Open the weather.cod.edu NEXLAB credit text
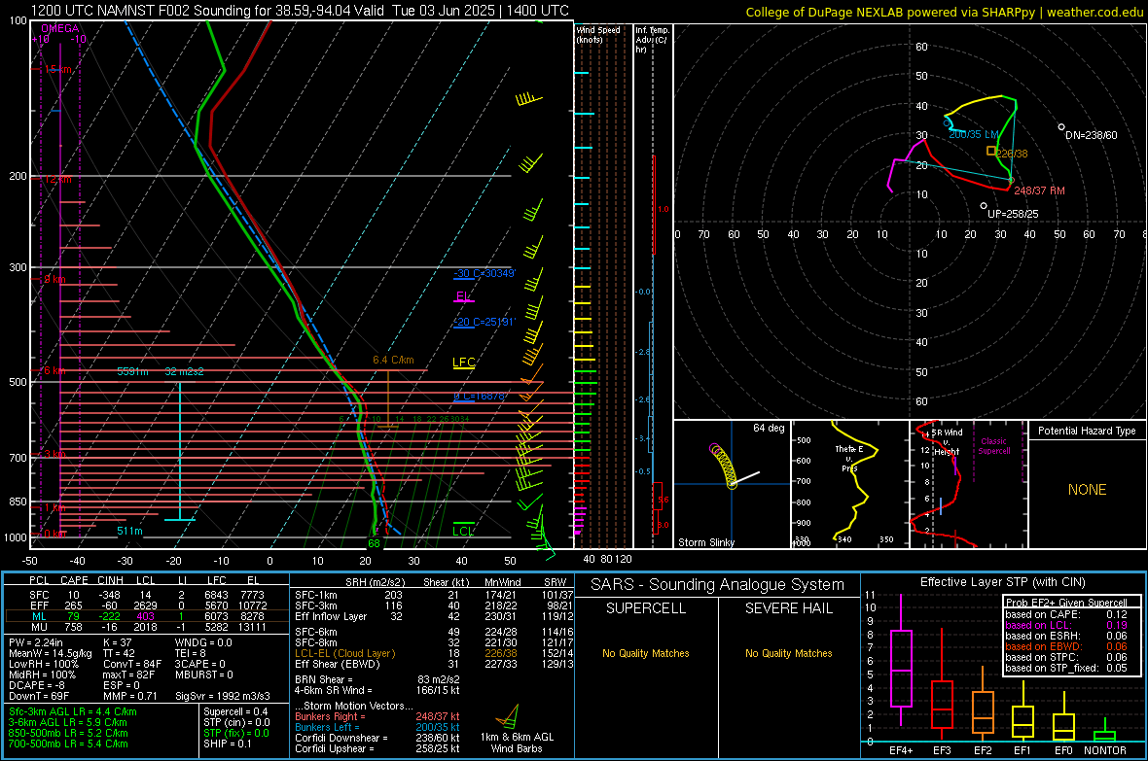 945,12
